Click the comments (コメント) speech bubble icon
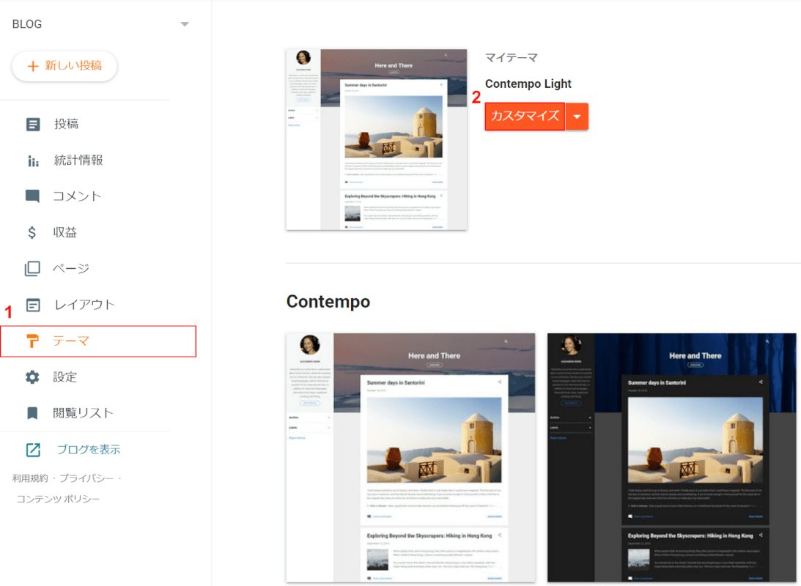This screenshot has height=586, width=801. pyautogui.click(x=32, y=196)
